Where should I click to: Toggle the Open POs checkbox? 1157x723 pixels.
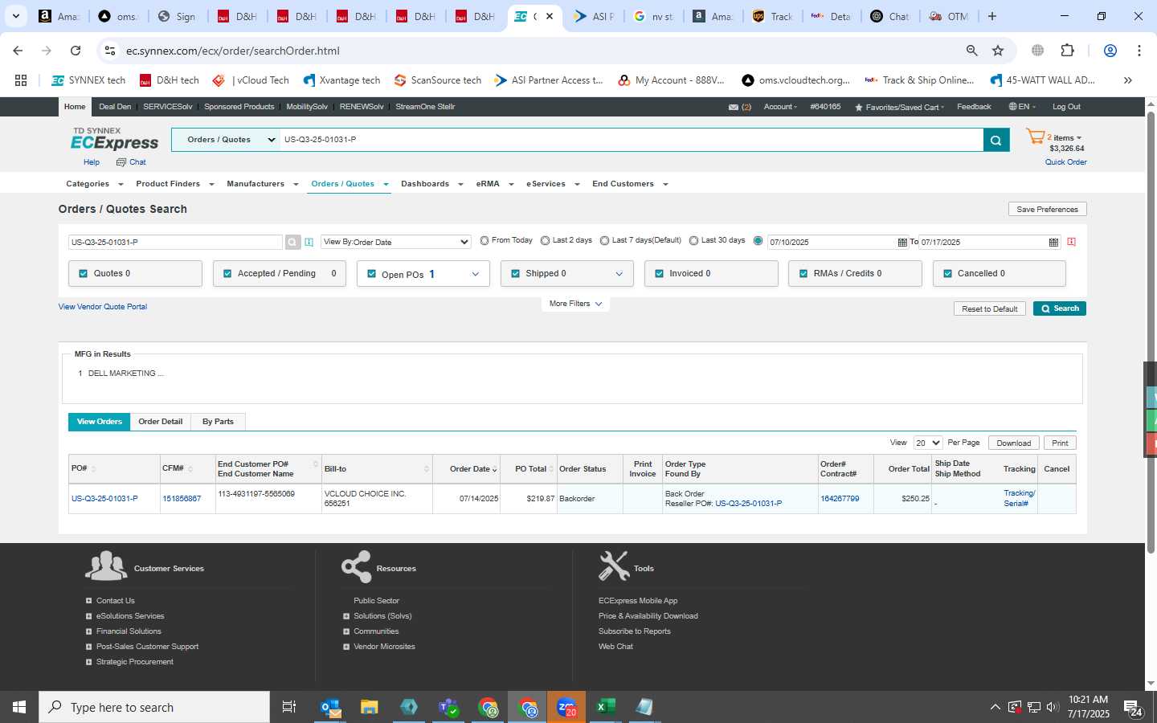pos(371,274)
